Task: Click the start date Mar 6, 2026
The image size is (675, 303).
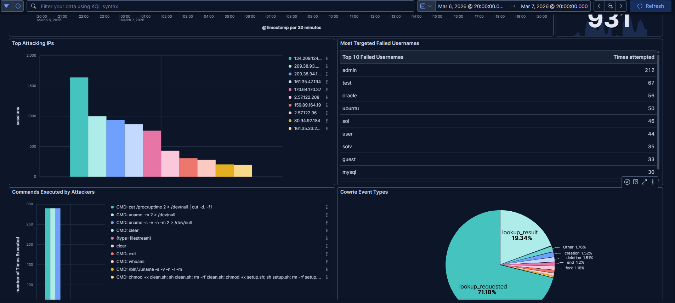Action: (x=470, y=6)
